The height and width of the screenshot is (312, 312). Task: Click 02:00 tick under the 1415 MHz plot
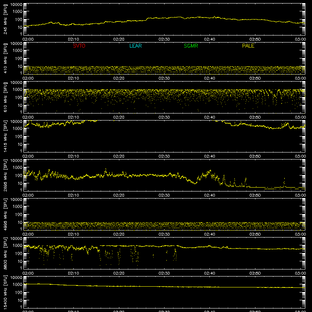(28, 156)
